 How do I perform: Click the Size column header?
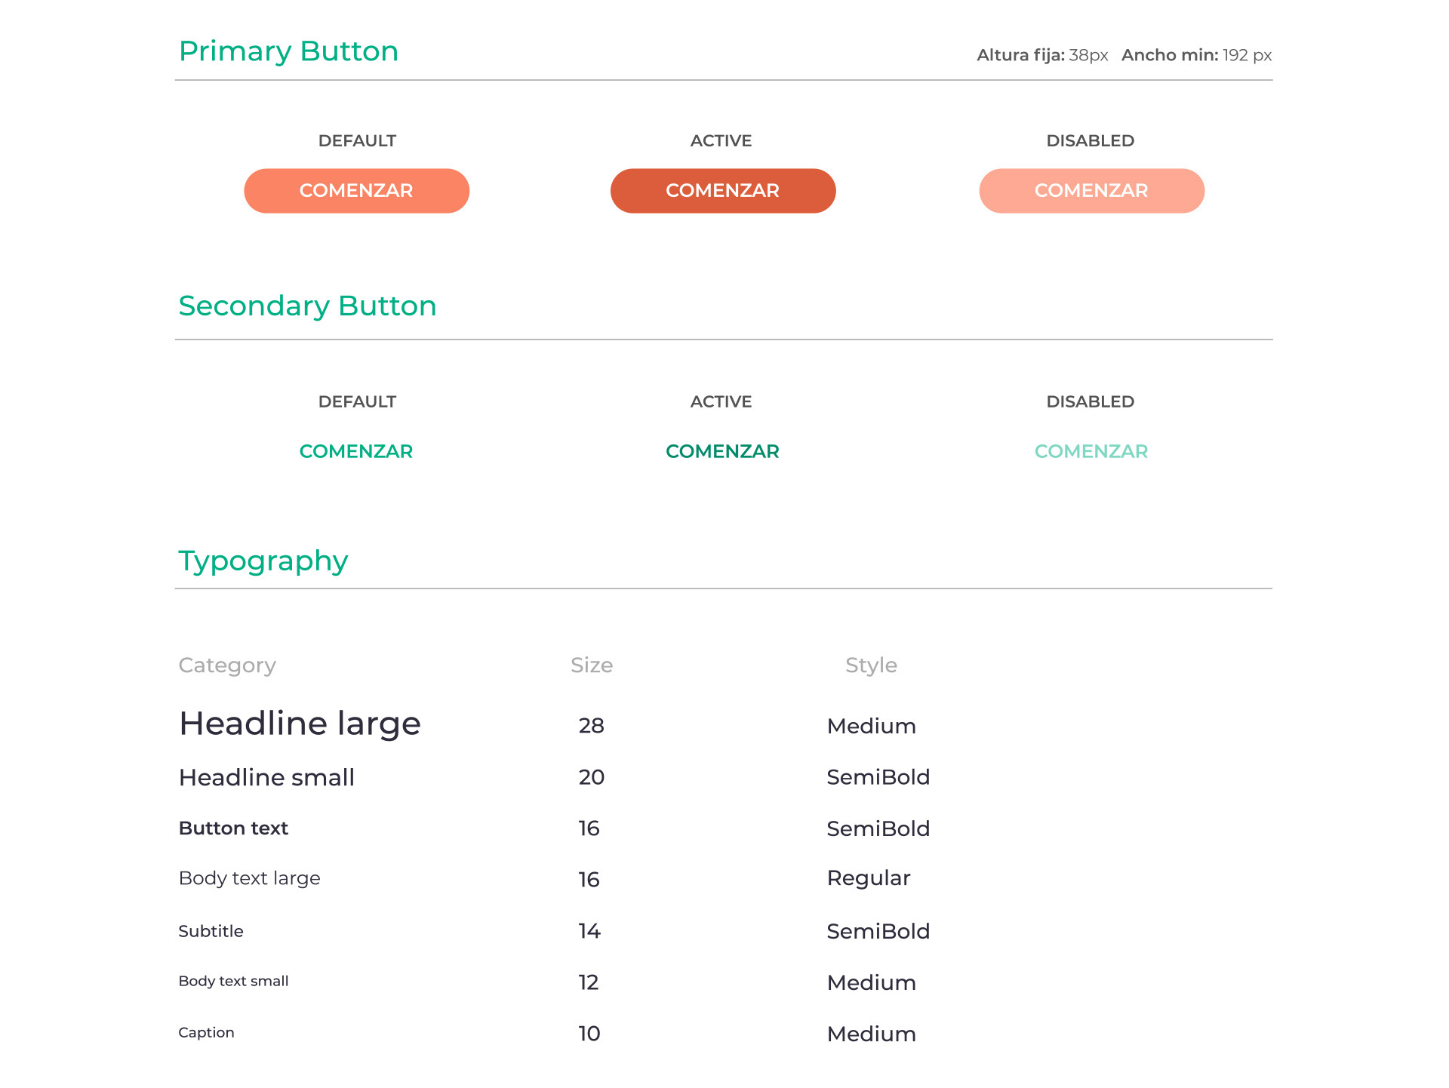[x=592, y=665]
